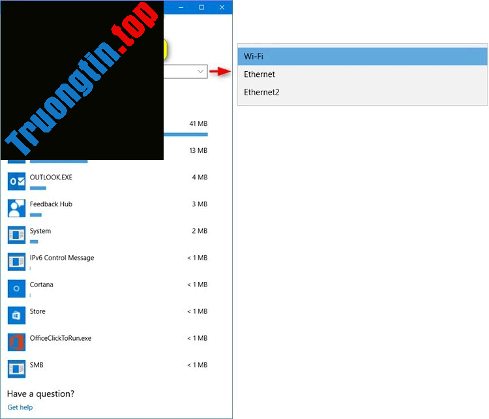489x419 pixels.
Task: Click the OUTLOOK.EXE usage bar
Action: [38, 188]
